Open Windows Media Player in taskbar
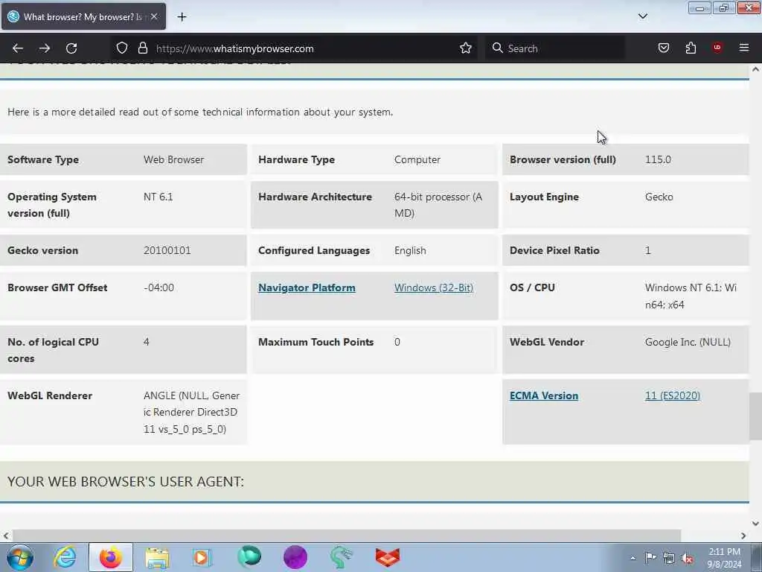762x572 pixels. point(202,557)
